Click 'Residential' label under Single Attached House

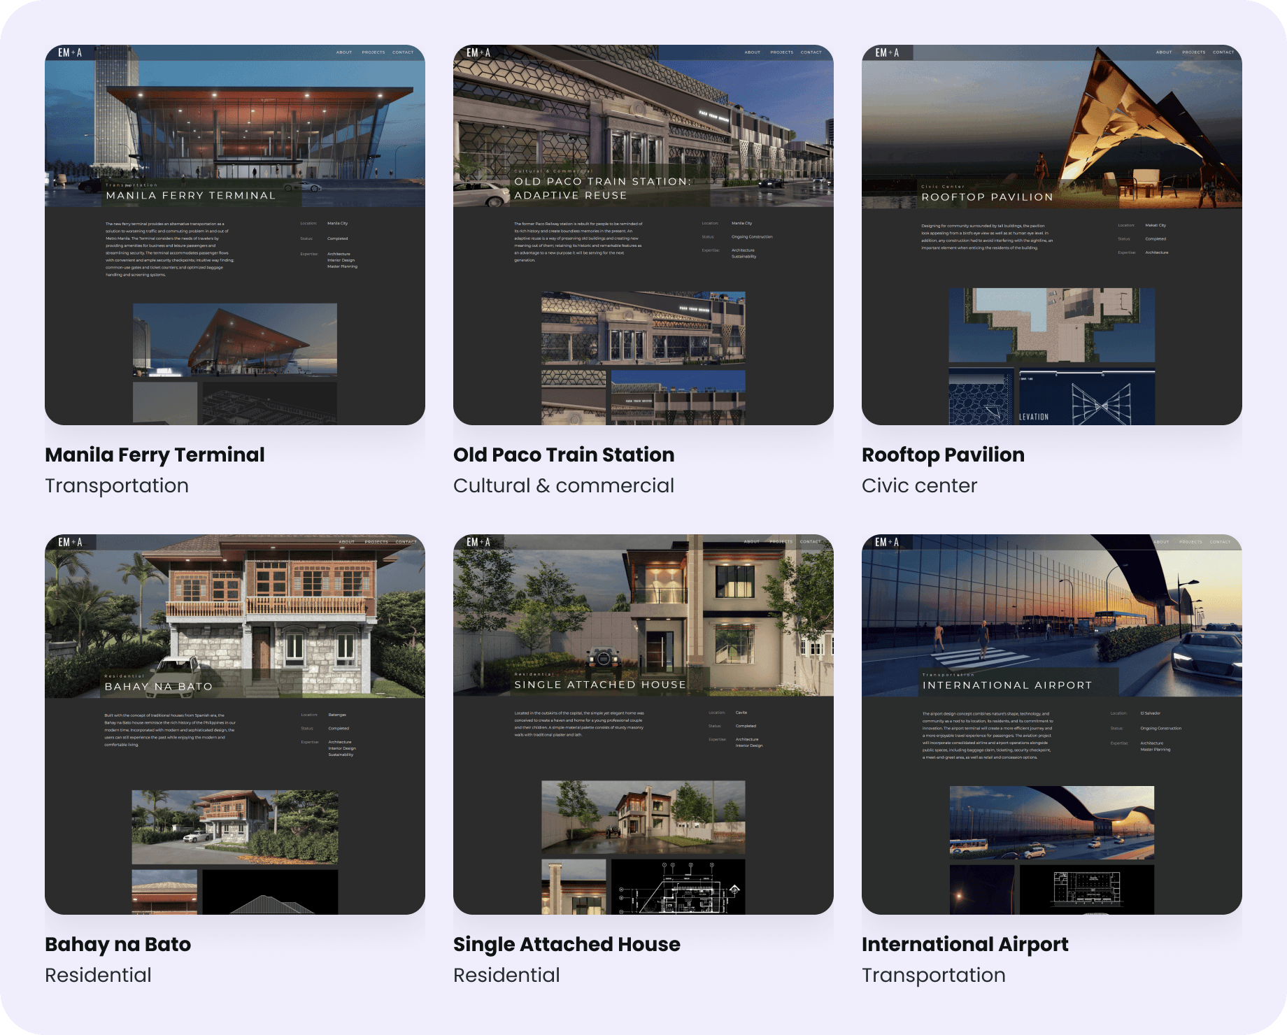click(506, 975)
